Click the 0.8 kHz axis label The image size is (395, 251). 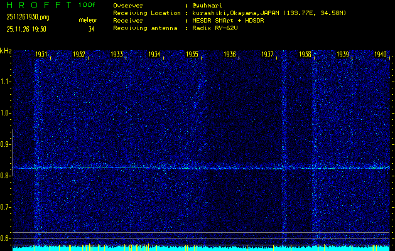[x=5, y=176]
